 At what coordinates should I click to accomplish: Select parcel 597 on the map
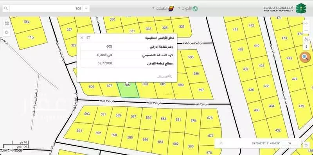[201, 90]
